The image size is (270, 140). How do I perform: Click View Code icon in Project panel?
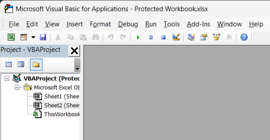[x=9, y=64]
